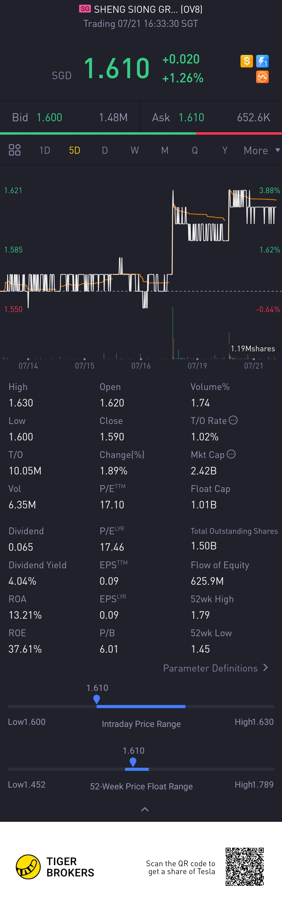Tap the bid volume 1.48M
The width and height of the screenshot is (282, 912).
pos(113,117)
